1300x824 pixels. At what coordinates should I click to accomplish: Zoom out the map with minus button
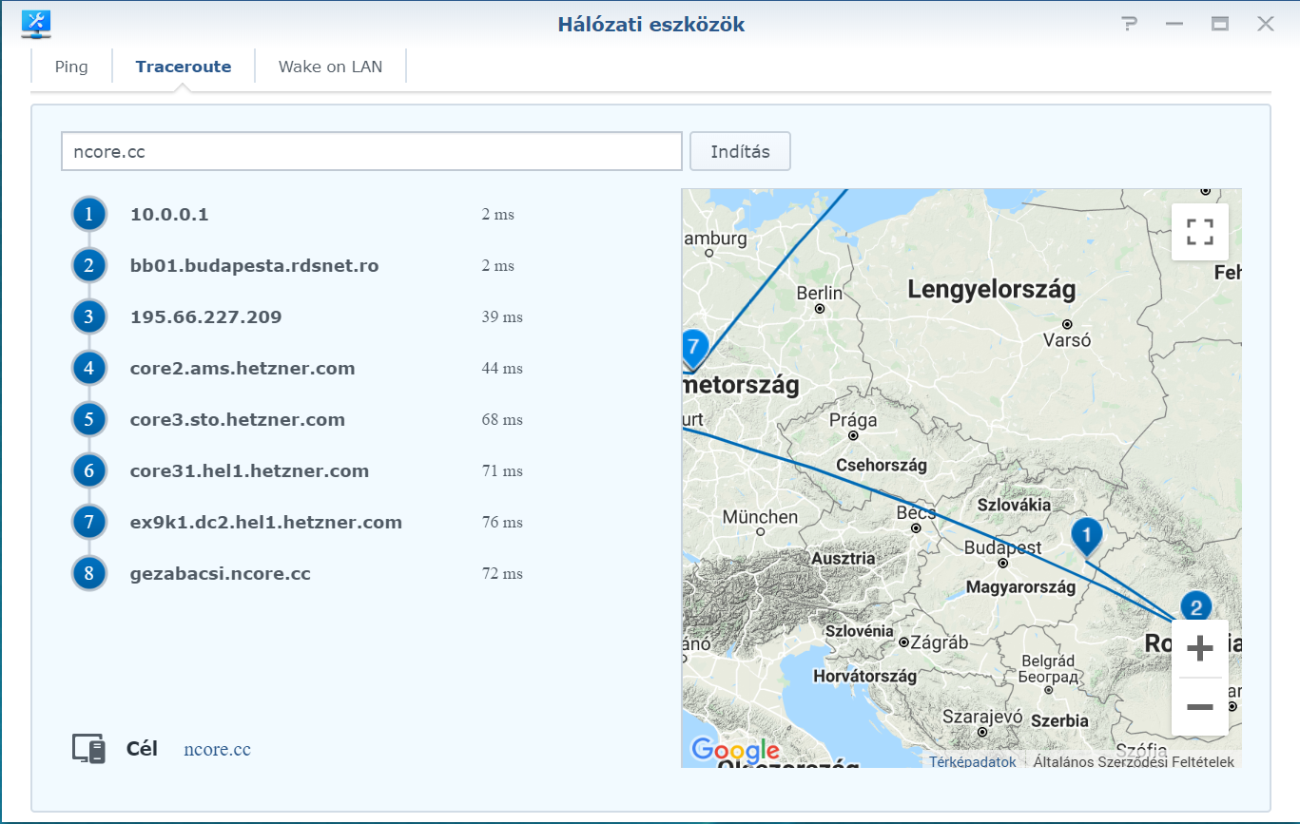coord(1200,707)
